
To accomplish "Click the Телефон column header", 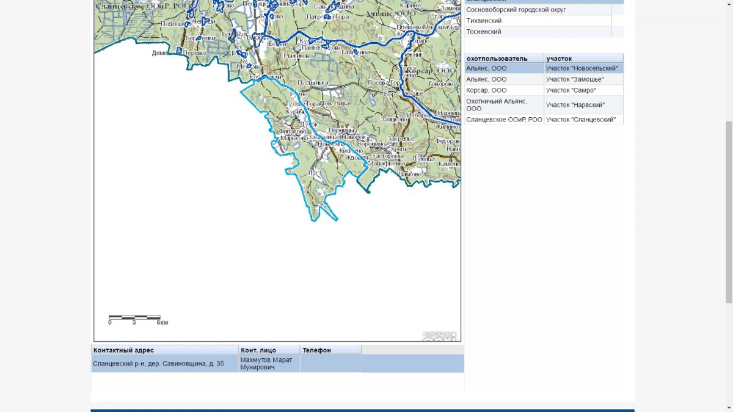I will (x=330, y=350).
